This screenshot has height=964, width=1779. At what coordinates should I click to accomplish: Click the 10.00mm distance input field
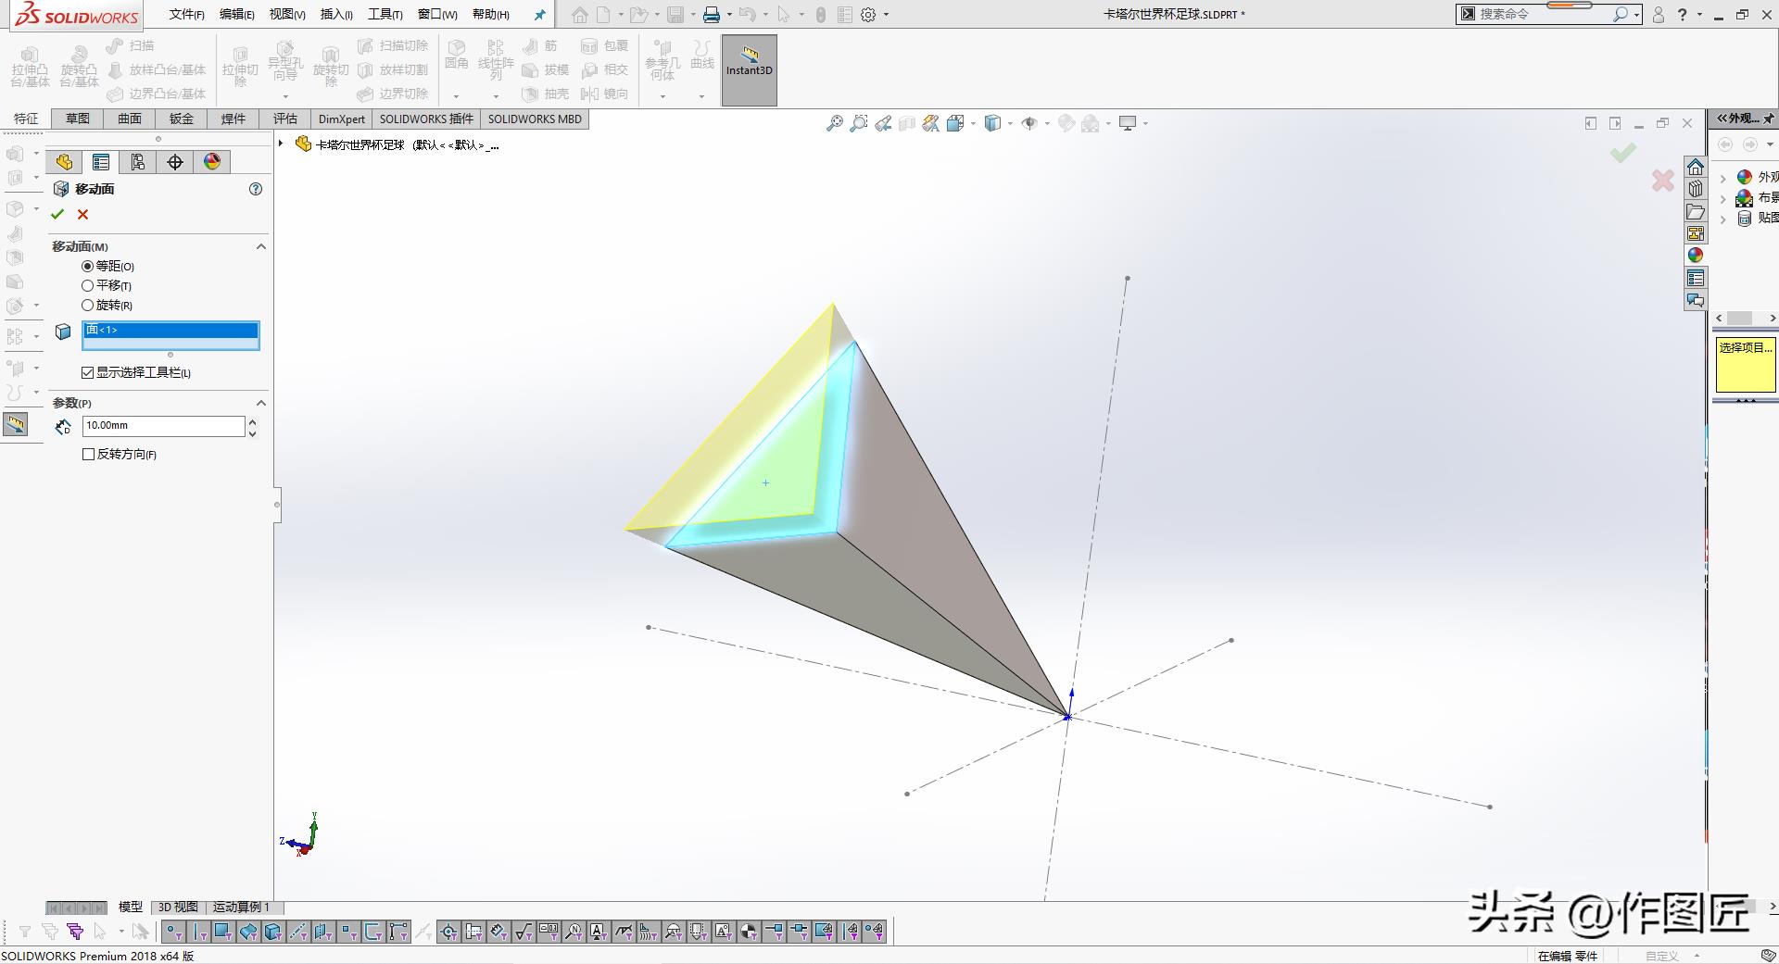click(163, 425)
